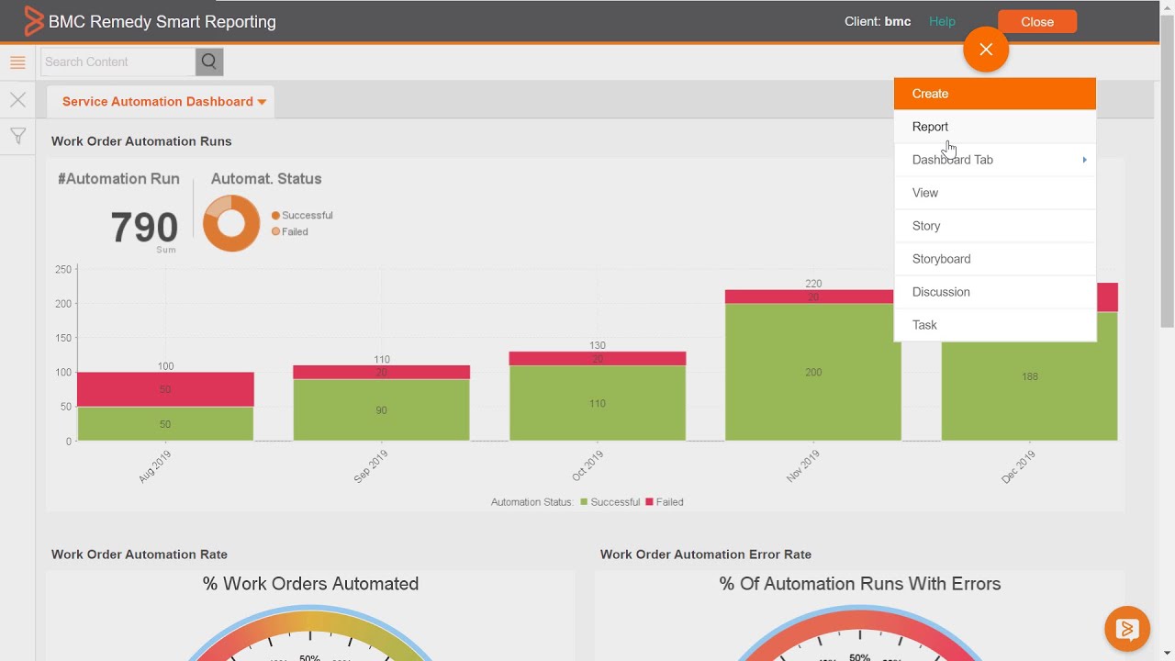
Task: Click the Aug 2019 red Failed segment
Action: tap(165, 389)
